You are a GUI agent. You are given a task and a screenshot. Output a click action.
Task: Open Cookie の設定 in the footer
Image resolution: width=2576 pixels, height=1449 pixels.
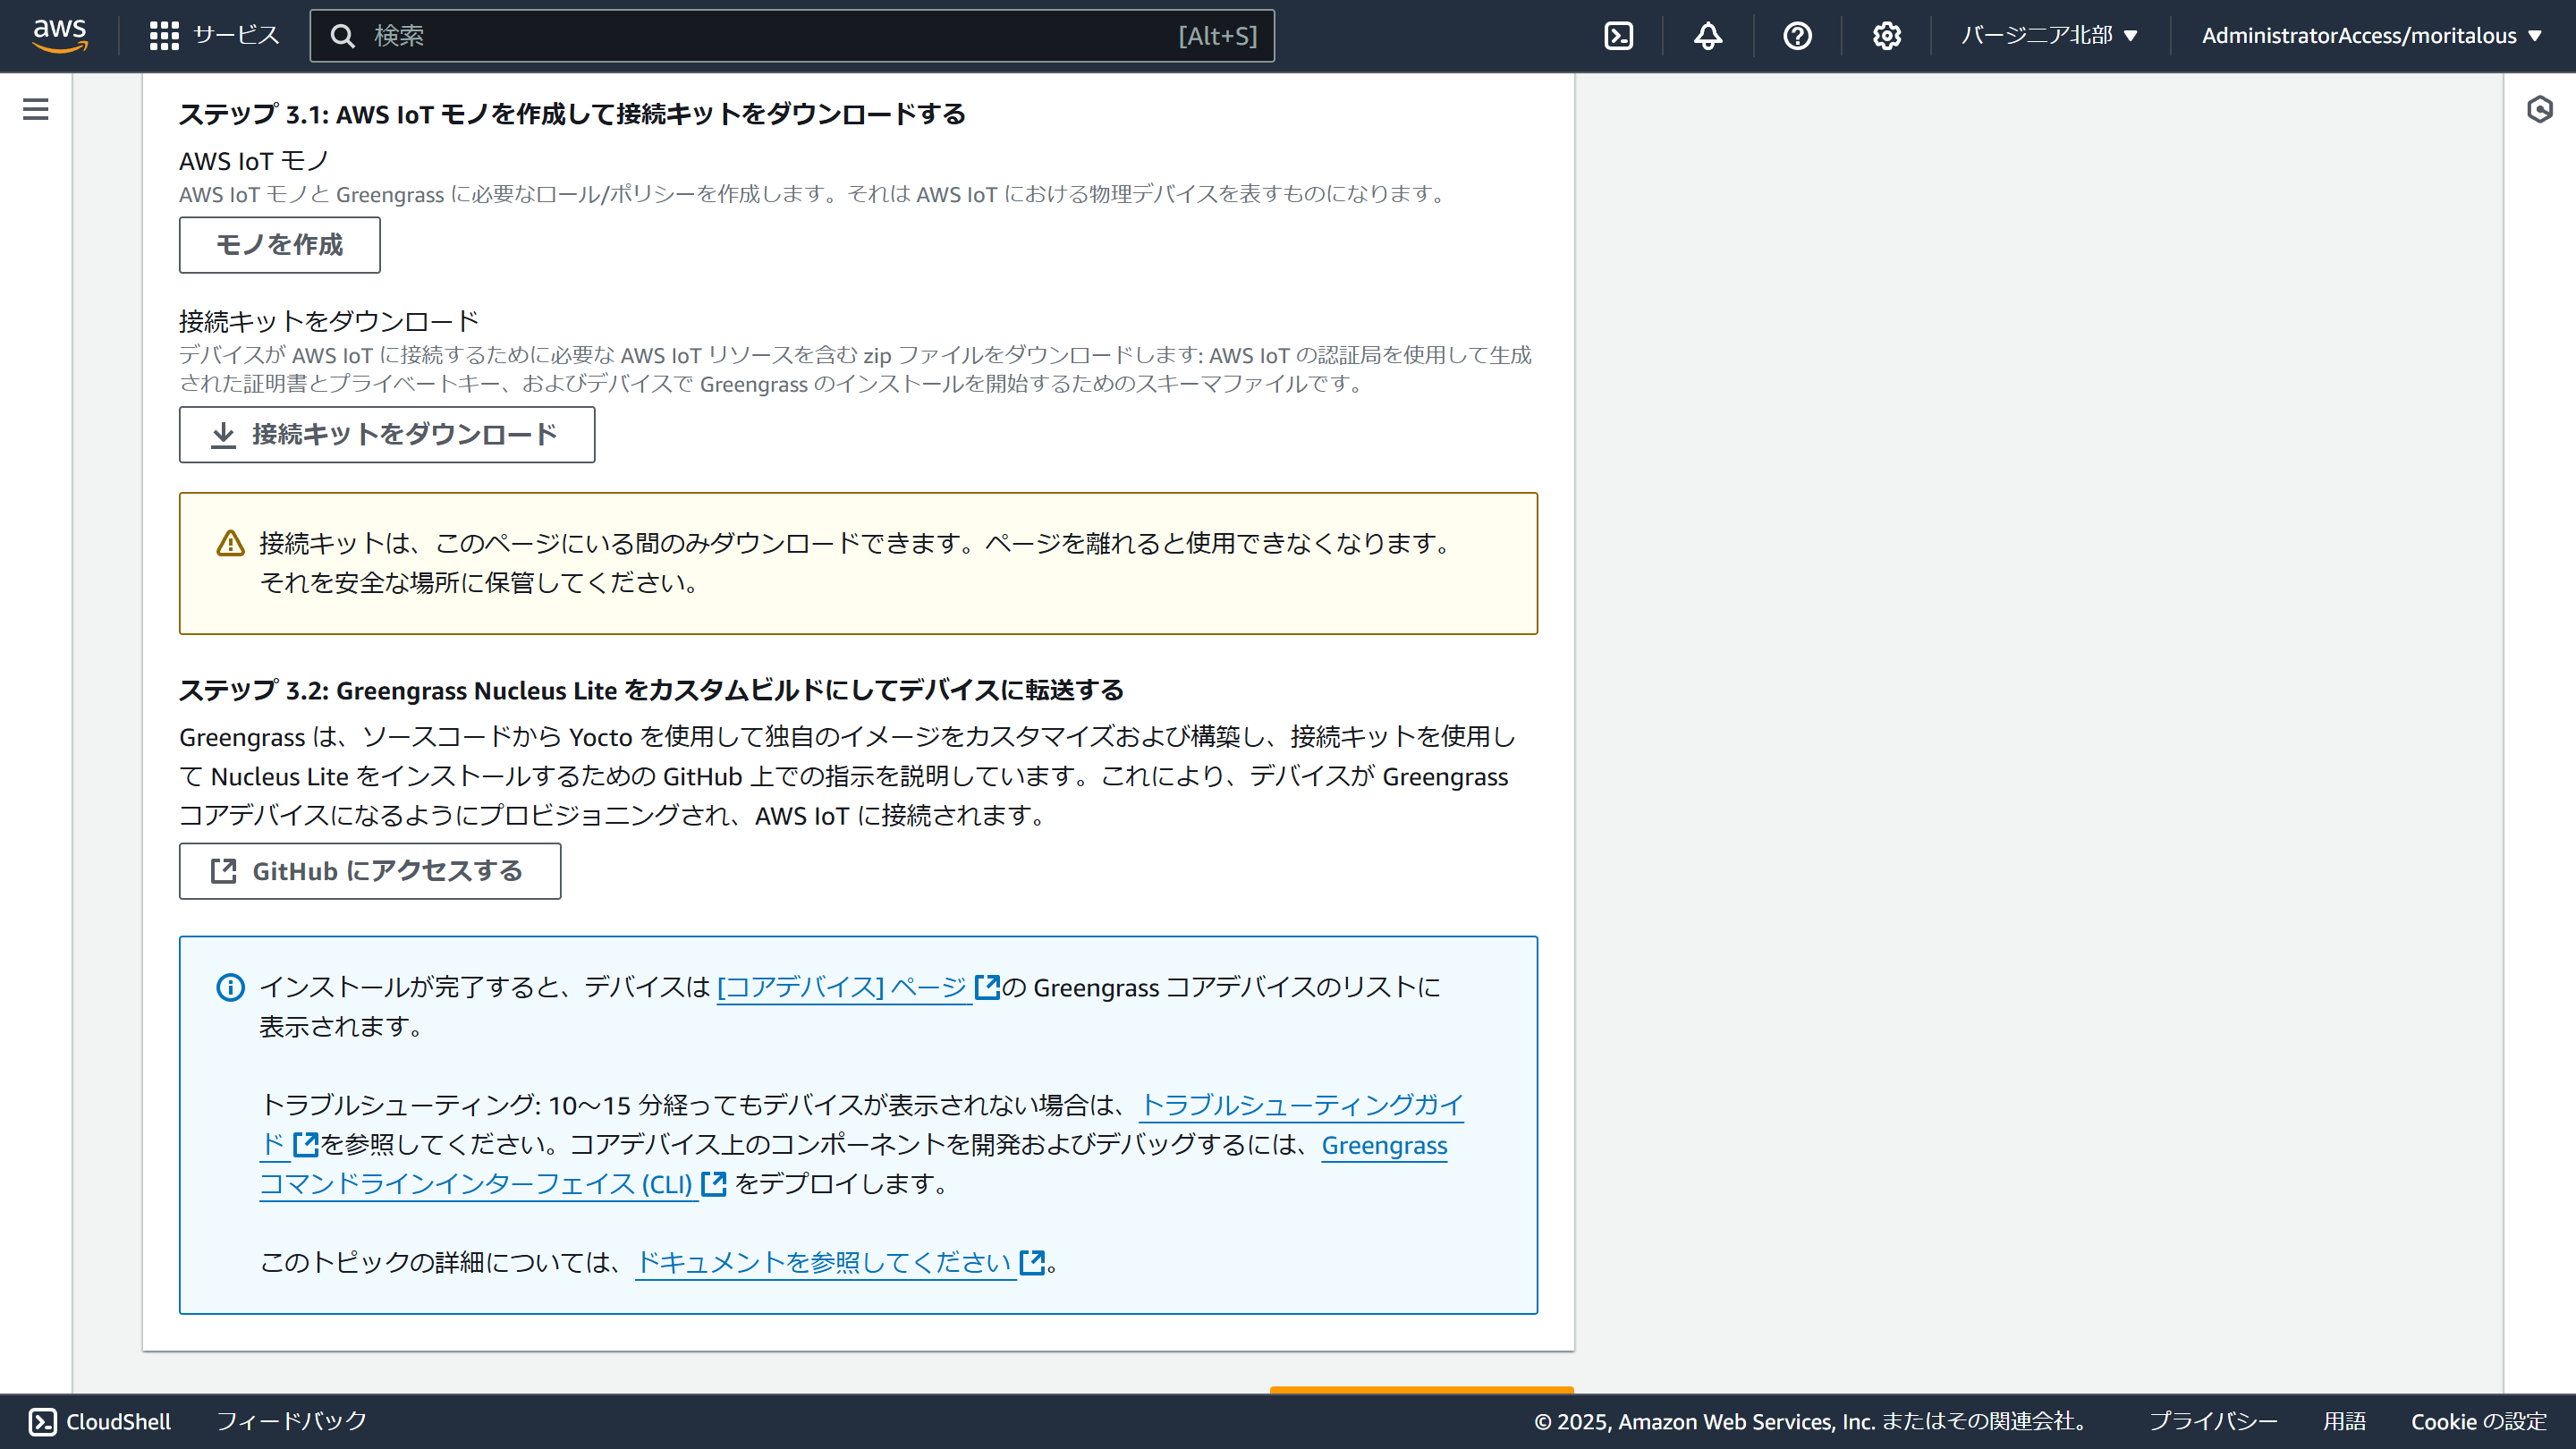(x=2478, y=1421)
